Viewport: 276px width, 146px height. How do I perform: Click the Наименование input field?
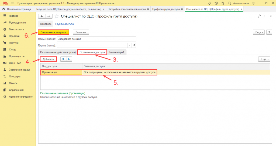tap(96, 39)
